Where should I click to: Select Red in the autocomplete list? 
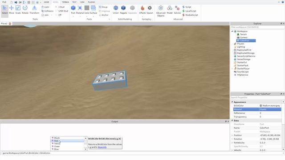(67, 141)
